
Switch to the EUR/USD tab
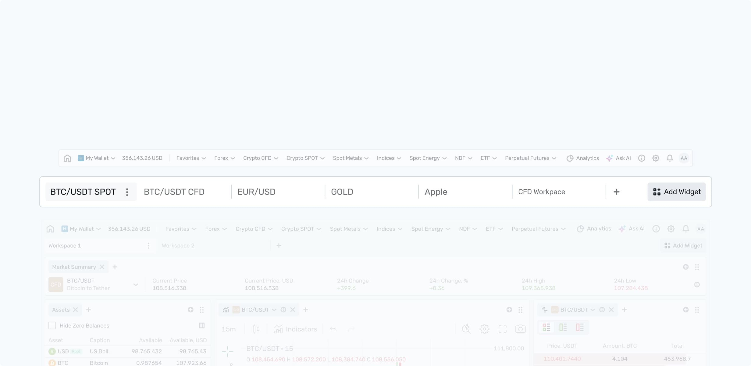point(256,192)
